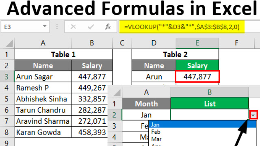Image resolution: width=260 pixels, height=146 pixels.
Task: Choose 'Feb' from dropdown list
Action: pyautogui.click(x=202, y=132)
